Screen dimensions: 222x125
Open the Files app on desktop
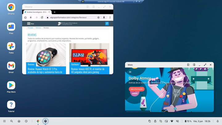[x=11, y=27]
